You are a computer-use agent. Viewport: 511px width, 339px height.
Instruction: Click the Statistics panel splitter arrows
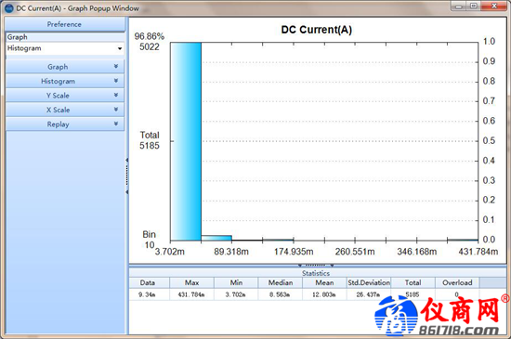316,265
